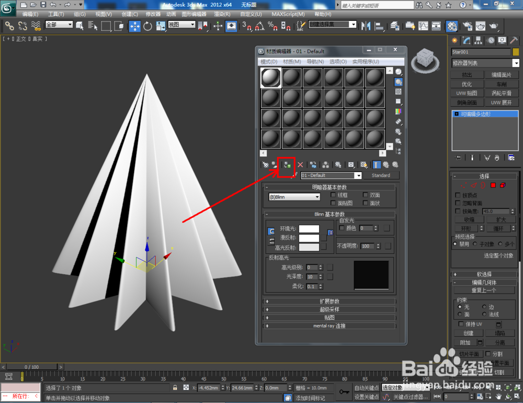Expand the 扩展参数 rollout

[329, 301]
